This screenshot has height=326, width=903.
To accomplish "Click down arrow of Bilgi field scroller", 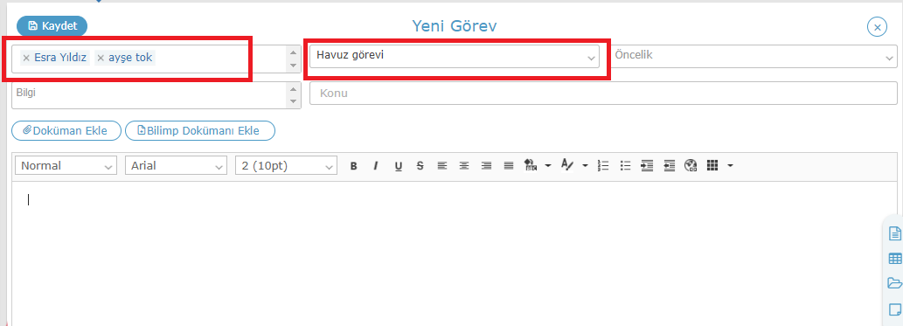I will pos(294,101).
